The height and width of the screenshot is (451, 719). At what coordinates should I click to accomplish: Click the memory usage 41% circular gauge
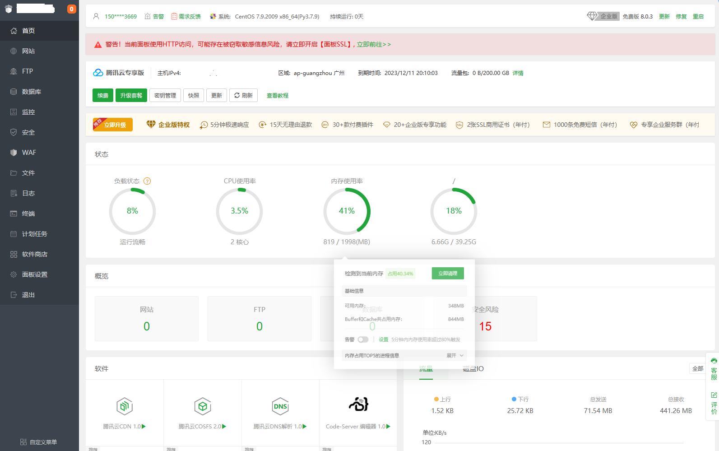pos(347,211)
